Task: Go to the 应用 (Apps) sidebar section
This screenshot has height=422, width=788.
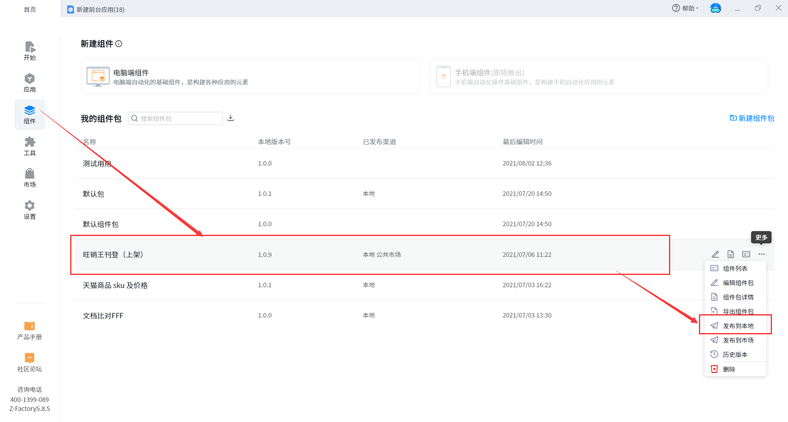Action: 30,83
